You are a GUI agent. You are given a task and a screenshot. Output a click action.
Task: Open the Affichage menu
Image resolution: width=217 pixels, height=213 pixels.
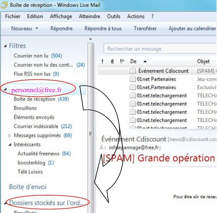coord(61,16)
